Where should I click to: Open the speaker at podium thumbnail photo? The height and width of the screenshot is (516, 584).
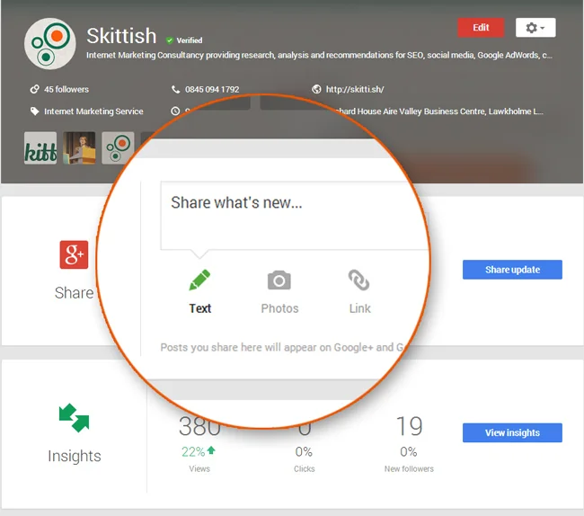(x=79, y=148)
